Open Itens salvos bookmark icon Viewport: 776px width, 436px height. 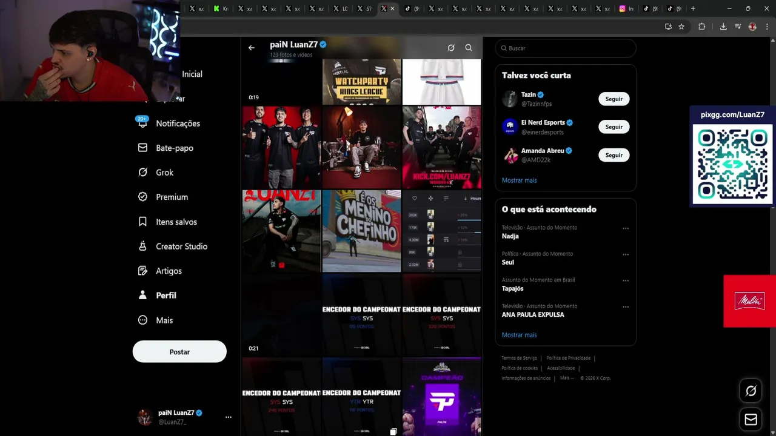(142, 222)
